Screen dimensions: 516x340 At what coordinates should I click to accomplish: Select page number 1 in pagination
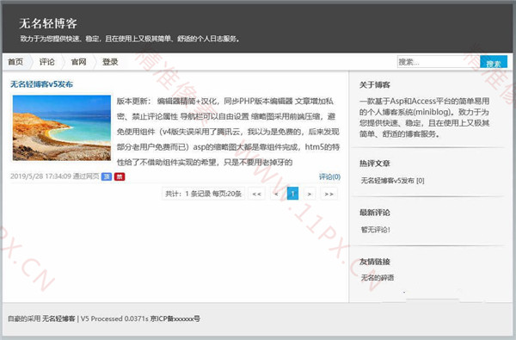(x=293, y=194)
